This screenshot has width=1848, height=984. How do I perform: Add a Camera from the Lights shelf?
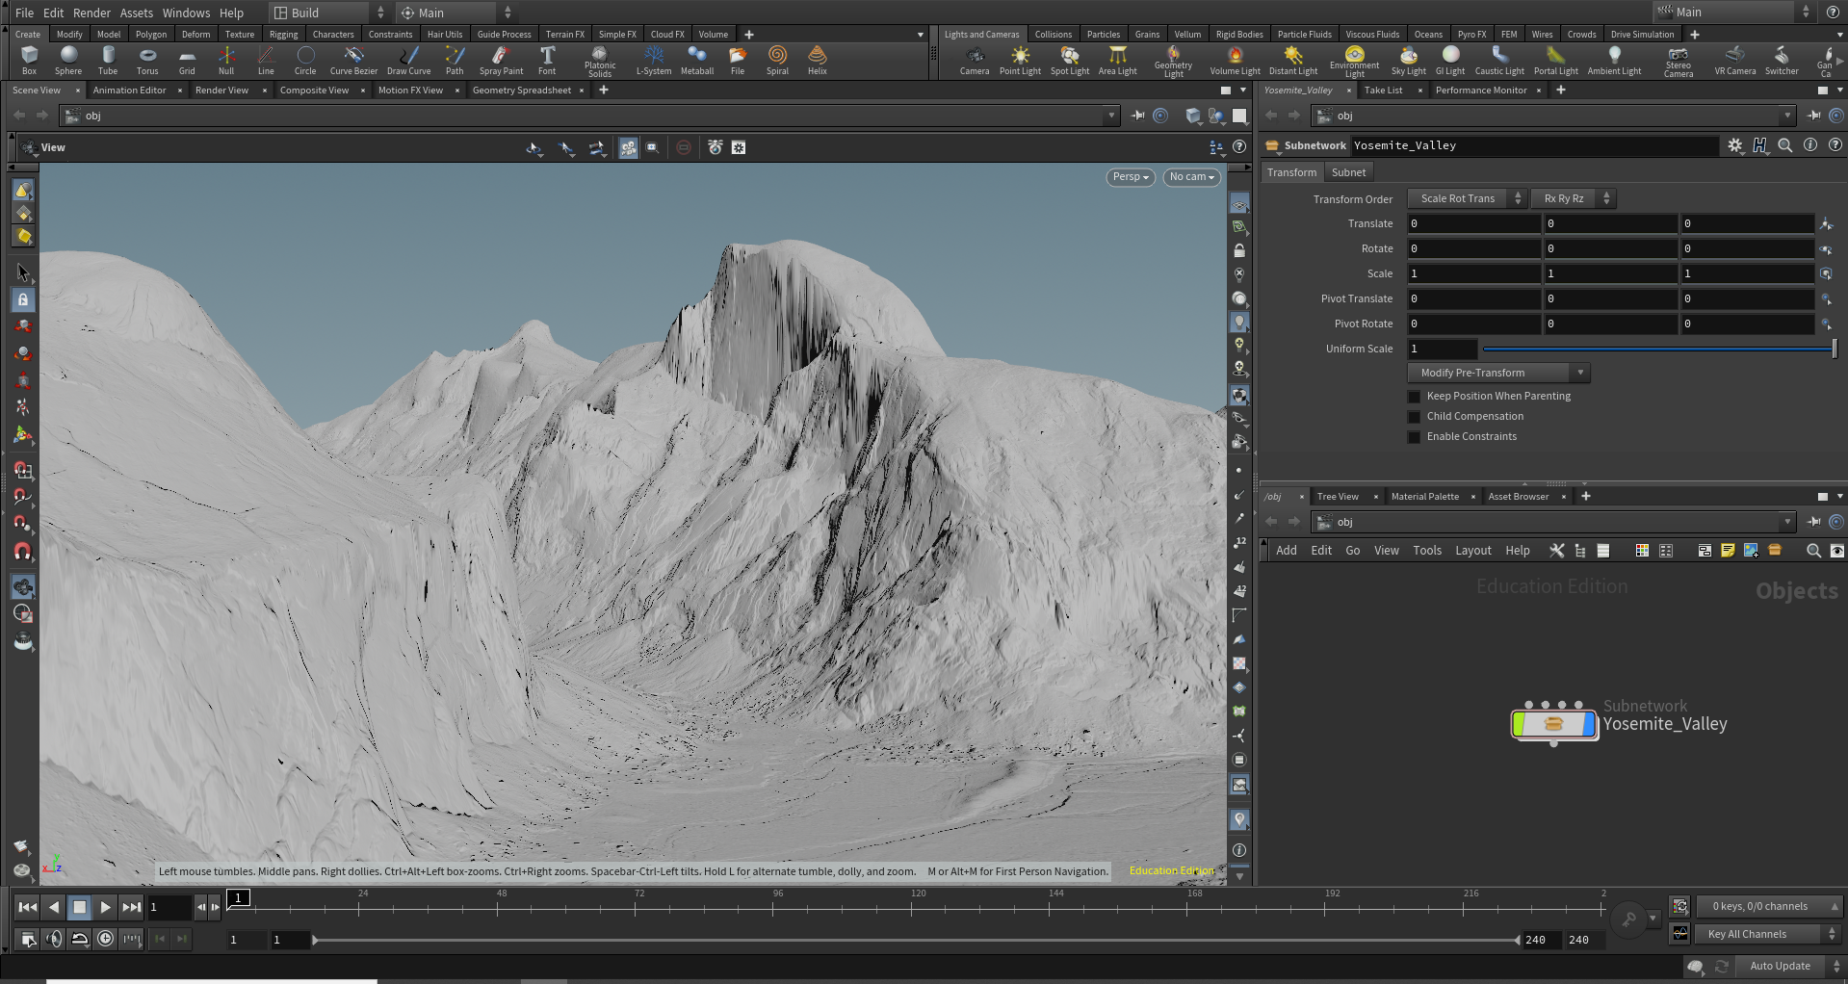(x=975, y=60)
